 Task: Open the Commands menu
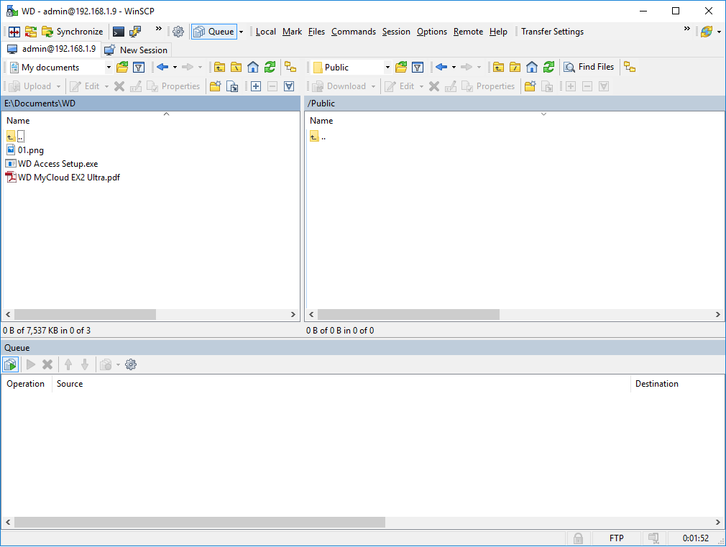click(x=354, y=32)
